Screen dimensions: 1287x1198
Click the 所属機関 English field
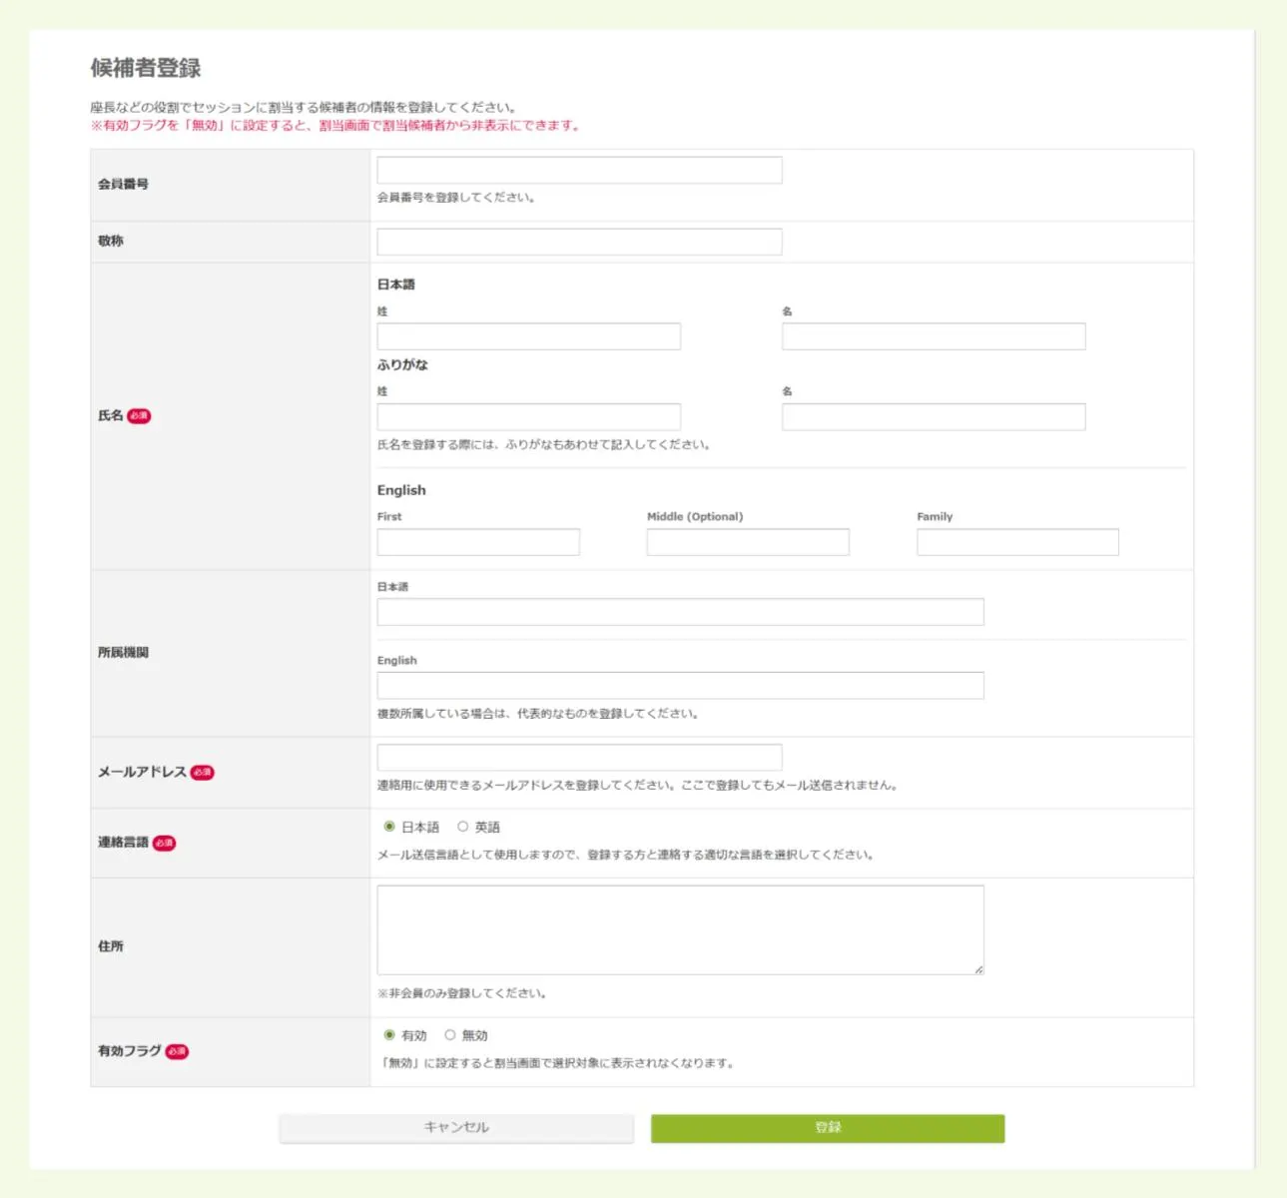(680, 685)
